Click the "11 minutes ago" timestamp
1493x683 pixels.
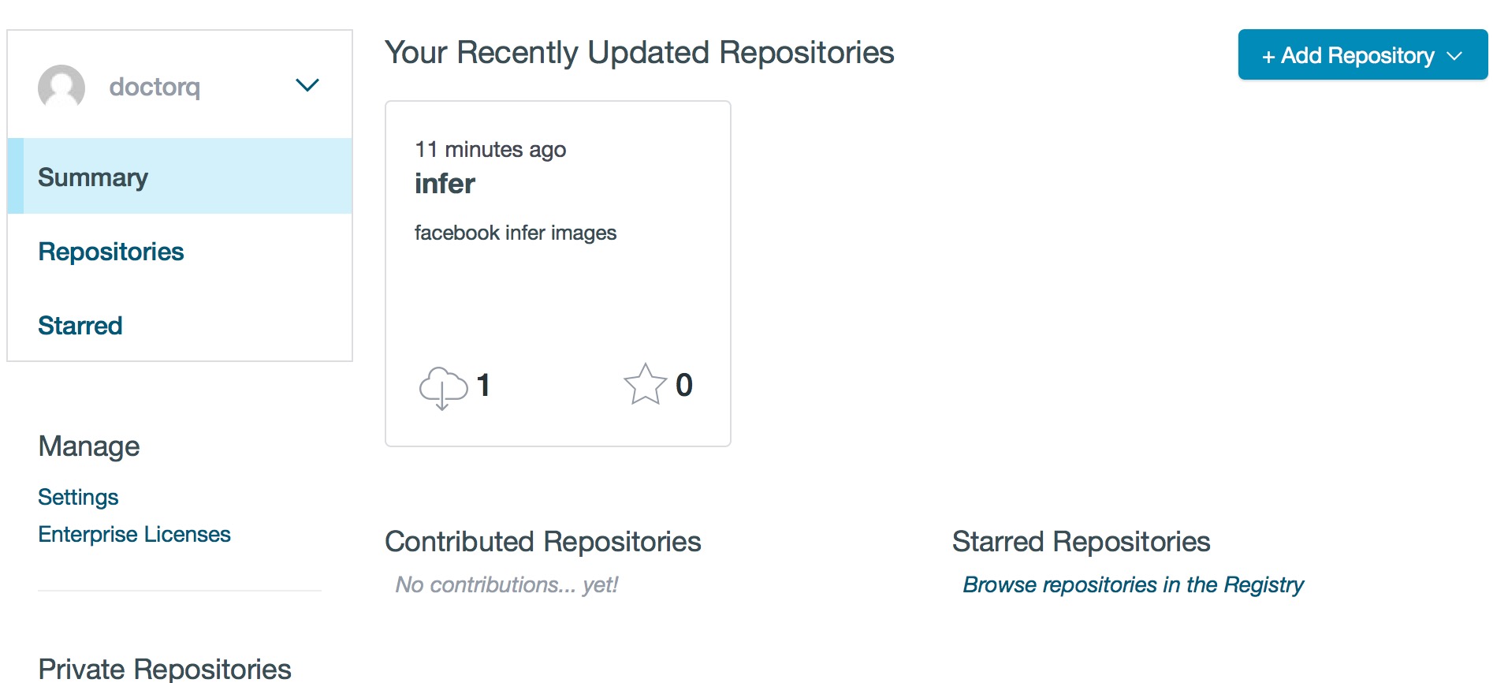490,149
